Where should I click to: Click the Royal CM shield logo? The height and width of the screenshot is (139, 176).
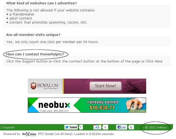click(x=33, y=86)
